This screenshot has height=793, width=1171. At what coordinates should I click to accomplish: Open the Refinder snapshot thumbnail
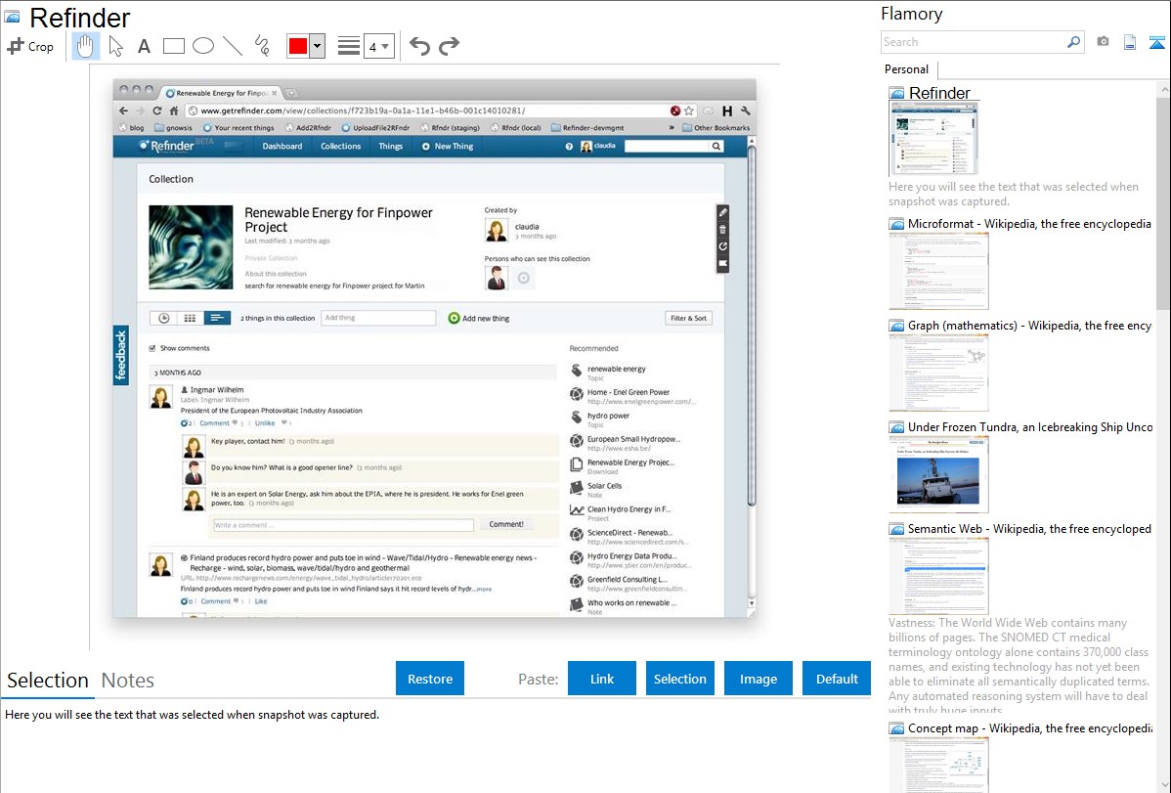[x=933, y=139]
